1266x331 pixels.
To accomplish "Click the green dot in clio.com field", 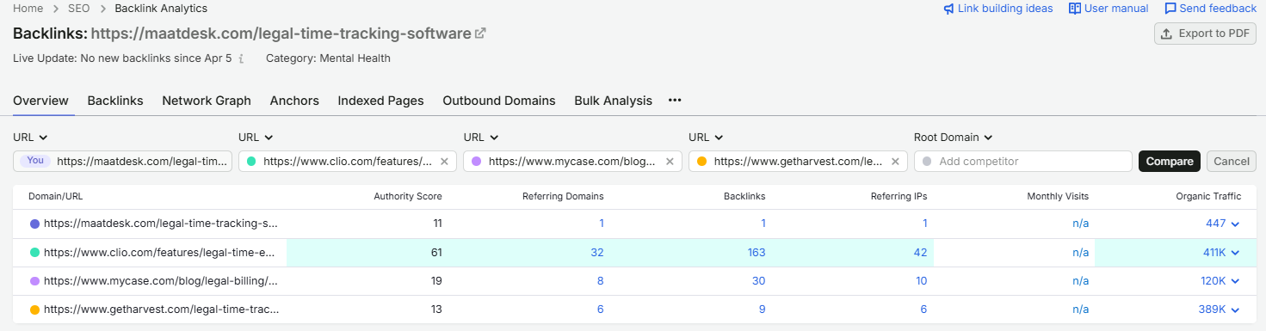I will click(251, 162).
